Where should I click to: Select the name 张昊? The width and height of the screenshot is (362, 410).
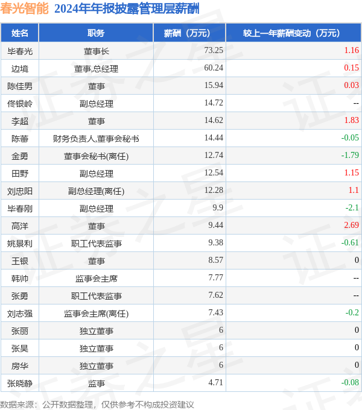pos(20,349)
